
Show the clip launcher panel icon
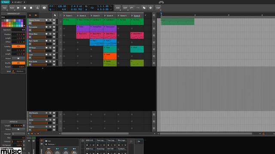[x=30, y=15]
